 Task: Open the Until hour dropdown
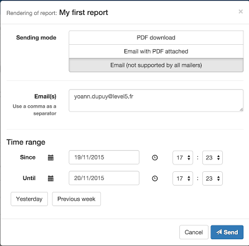click(183, 179)
